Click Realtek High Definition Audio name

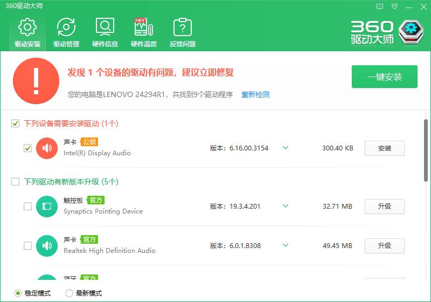(x=109, y=251)
